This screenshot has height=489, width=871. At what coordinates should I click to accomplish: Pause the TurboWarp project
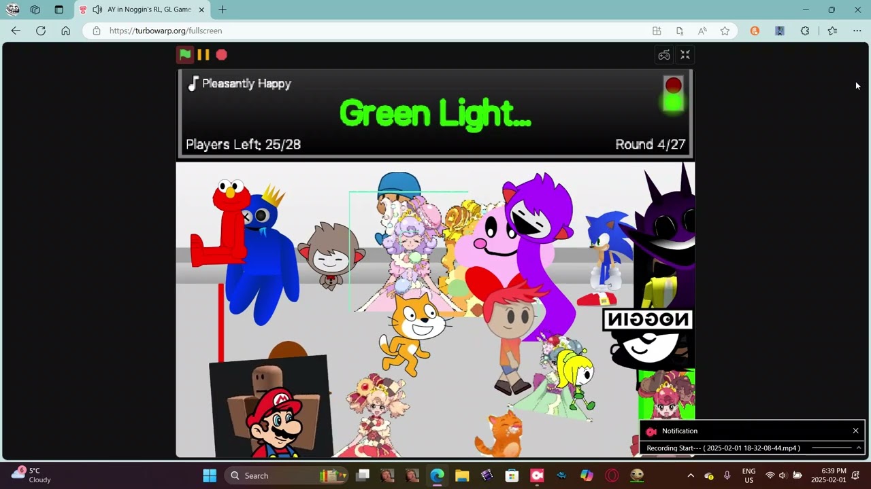(x=203, y=55)
